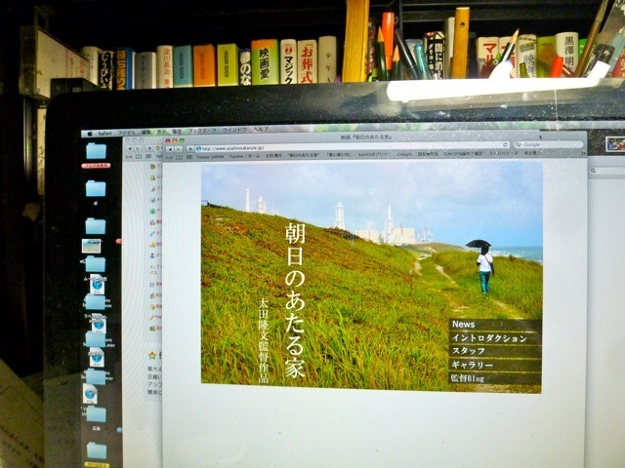Viewport: 625px width, 468px height.
Task: Click the asahinoataruie.jp address field
Action: pos(352,147)
